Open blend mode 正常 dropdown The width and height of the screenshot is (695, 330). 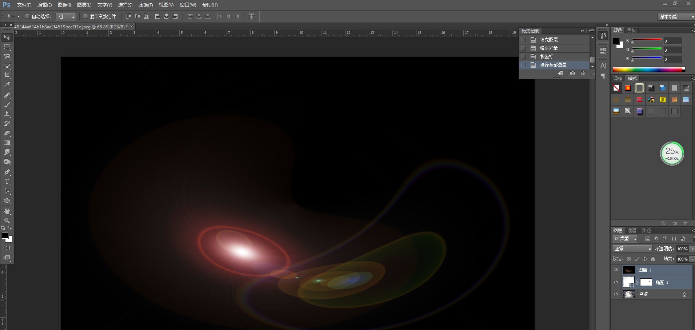(x=632, y=249)
